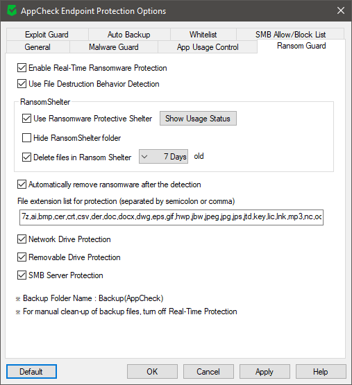Toggle Use Ransomware Protective Shelter
The width and height of the screenshot is (352, 385).
pyautogui.click(x=27, y=119)
